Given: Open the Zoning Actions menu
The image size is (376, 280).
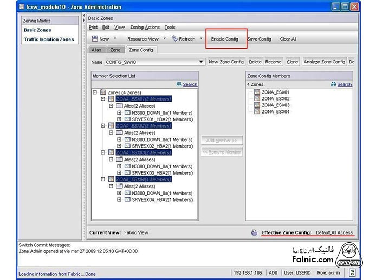Looking at the screenshot, I should (145, 27).
